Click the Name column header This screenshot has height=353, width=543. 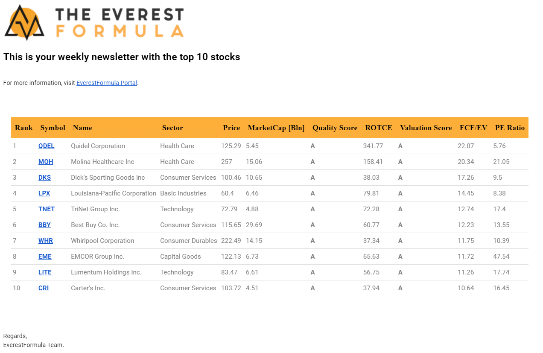click(82, 128)
